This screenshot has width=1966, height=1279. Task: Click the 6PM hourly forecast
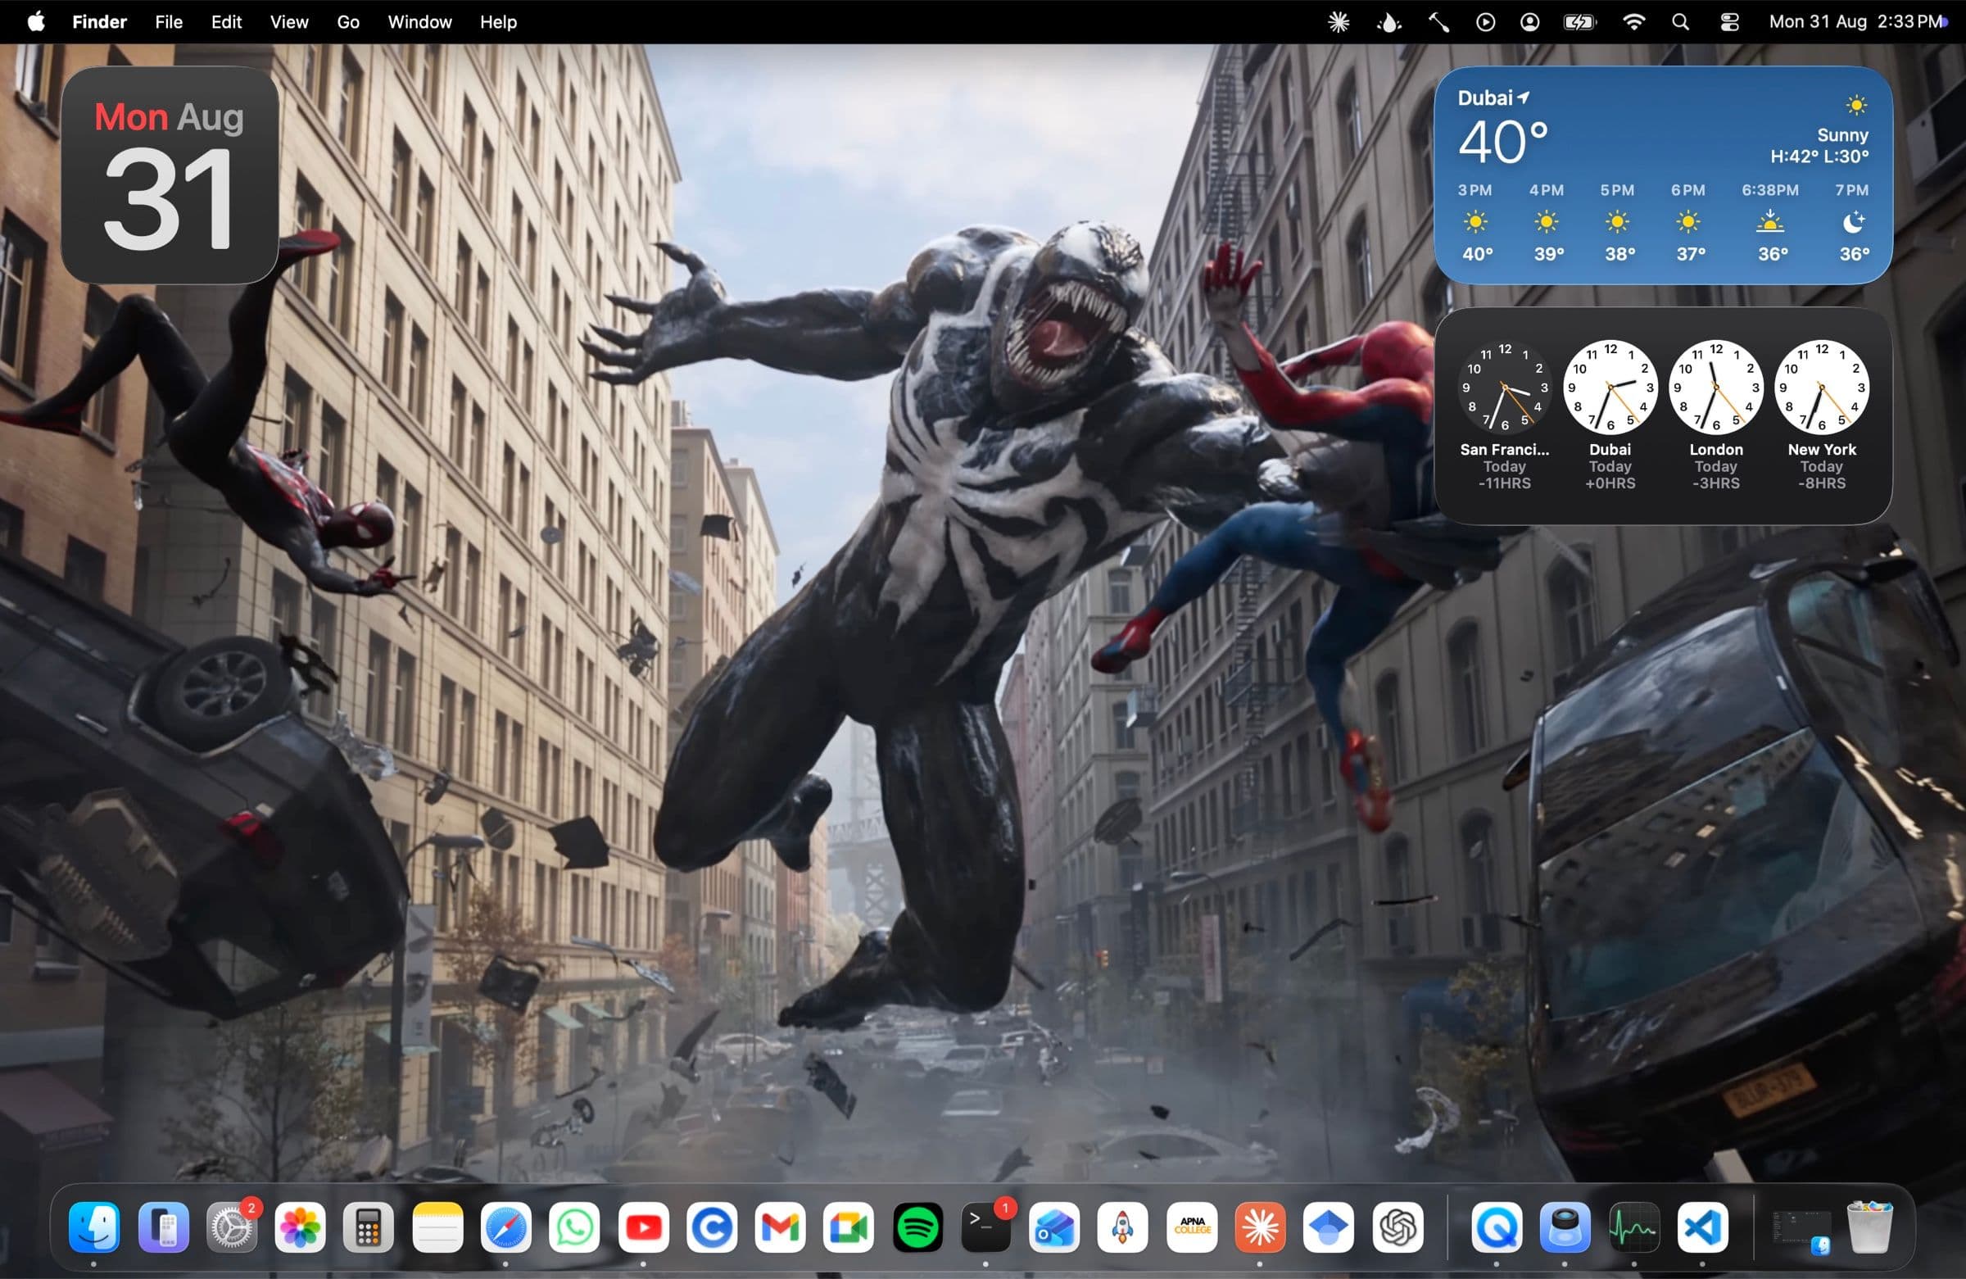(x=1688, y=223)
